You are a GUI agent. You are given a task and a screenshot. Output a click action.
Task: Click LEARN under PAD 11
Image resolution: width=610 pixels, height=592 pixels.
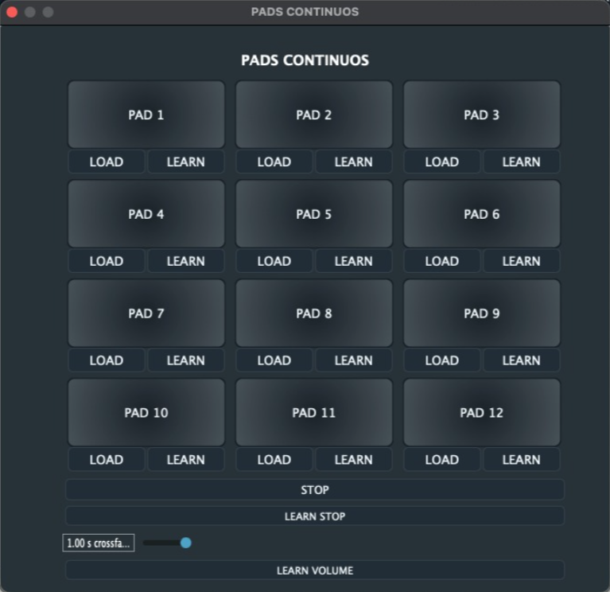[354, 459]
